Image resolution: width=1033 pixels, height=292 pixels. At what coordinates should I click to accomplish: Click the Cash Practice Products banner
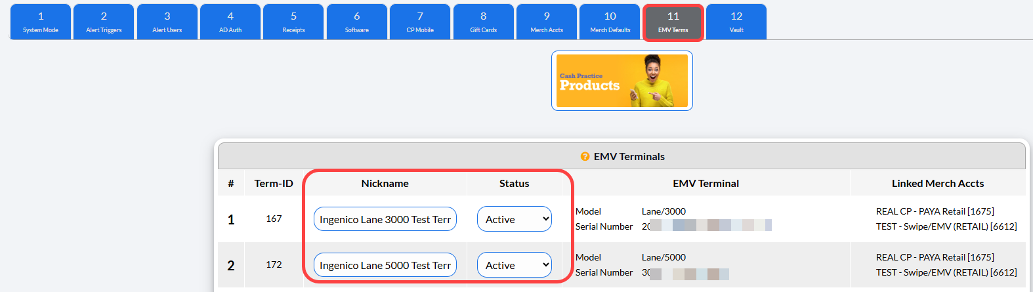coord(622,81)
